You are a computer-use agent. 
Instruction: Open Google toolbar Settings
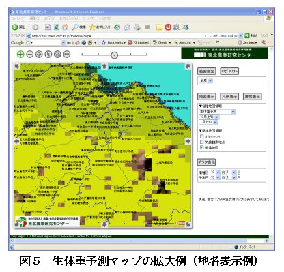pos(247,42)
